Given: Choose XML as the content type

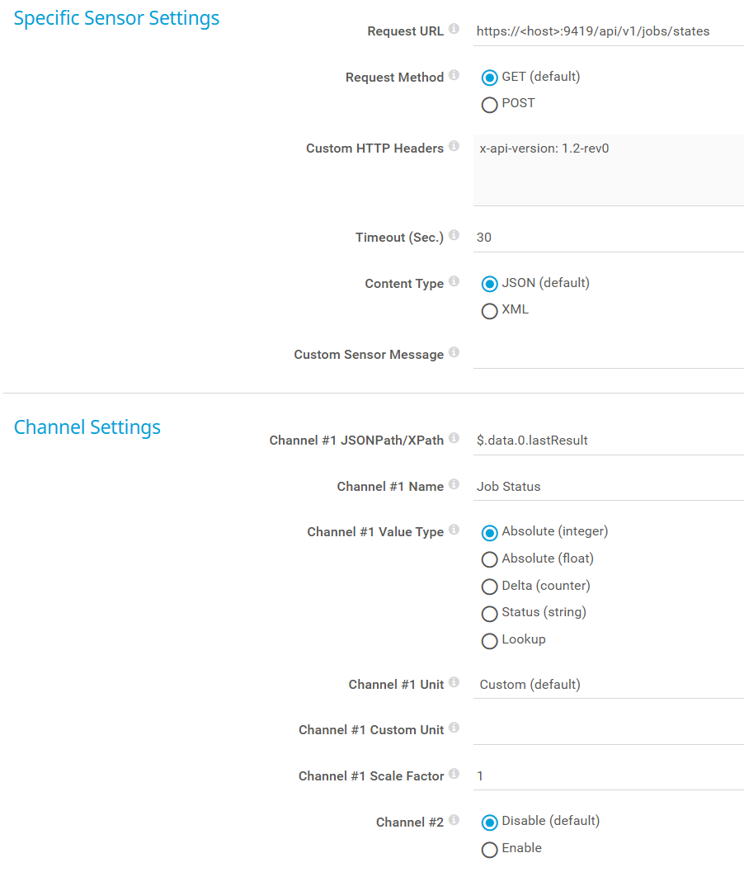Looking at the screenshot, I should pos(489,311).
